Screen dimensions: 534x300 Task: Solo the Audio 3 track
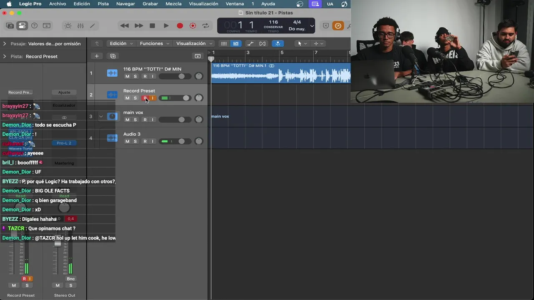[135, 141]
